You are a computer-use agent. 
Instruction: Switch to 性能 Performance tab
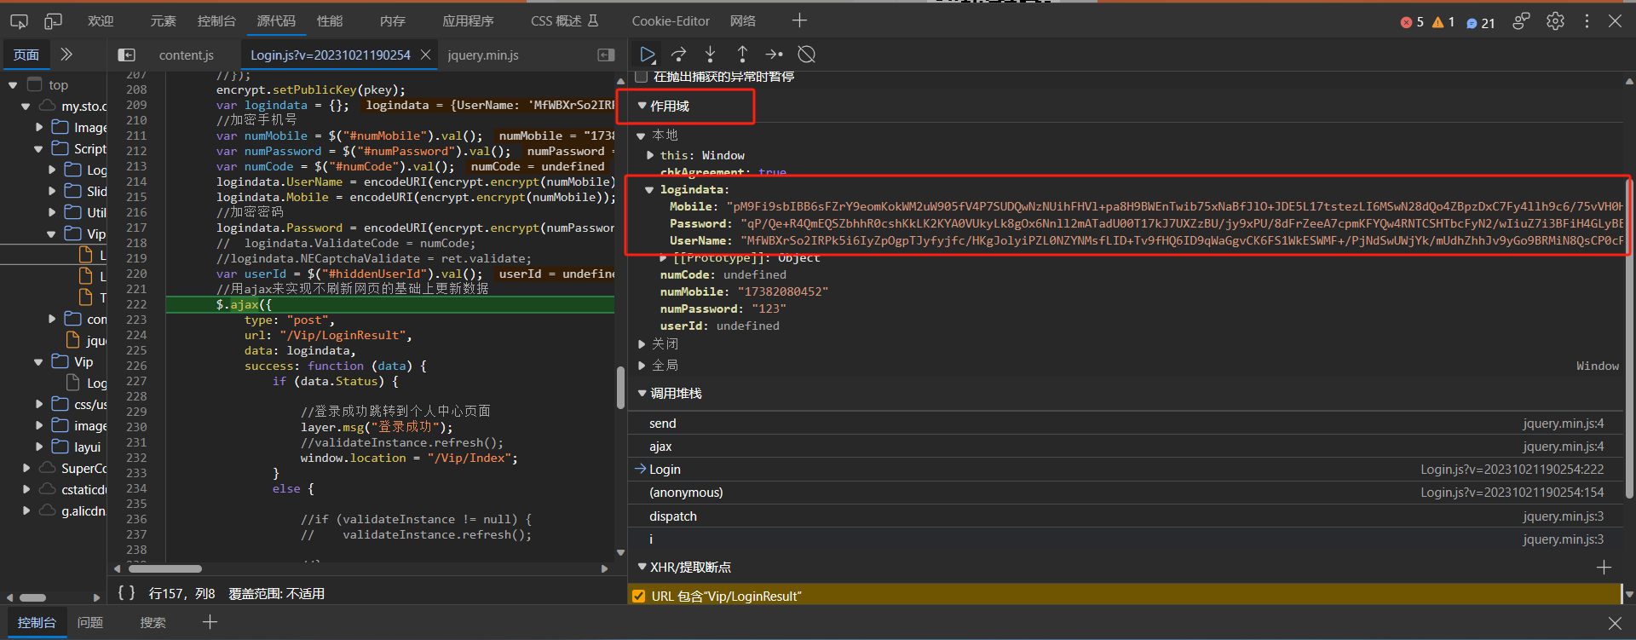coord(329,20)
